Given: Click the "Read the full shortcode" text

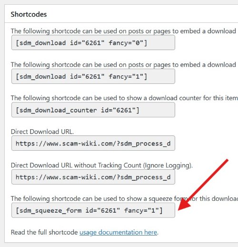Looking at the screenshot, I should pyautogui.click(x=44, y=232).
